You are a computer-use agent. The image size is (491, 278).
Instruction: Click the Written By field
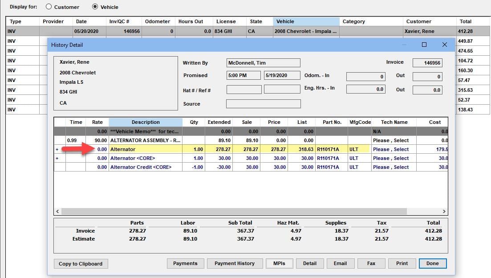(x=263, y=63)
